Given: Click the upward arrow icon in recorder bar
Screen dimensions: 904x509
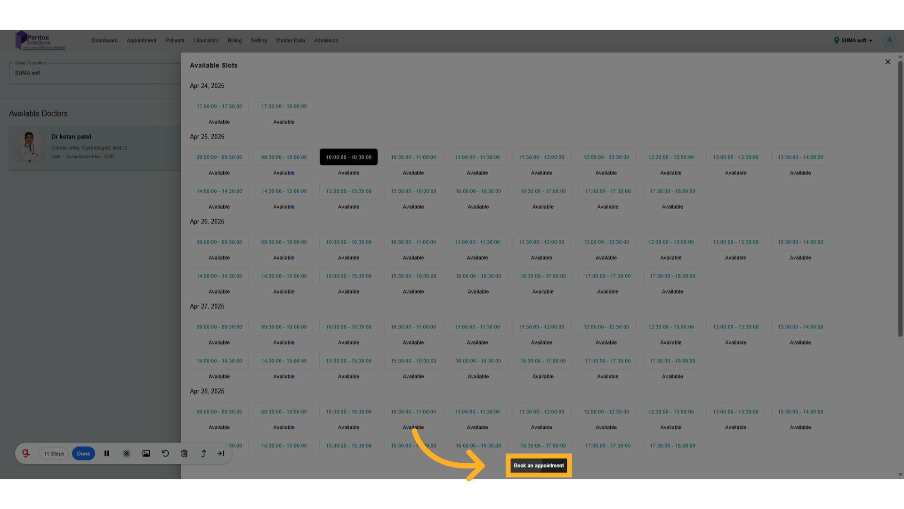Looking at the screenshot, I should [x=203, y=453].
